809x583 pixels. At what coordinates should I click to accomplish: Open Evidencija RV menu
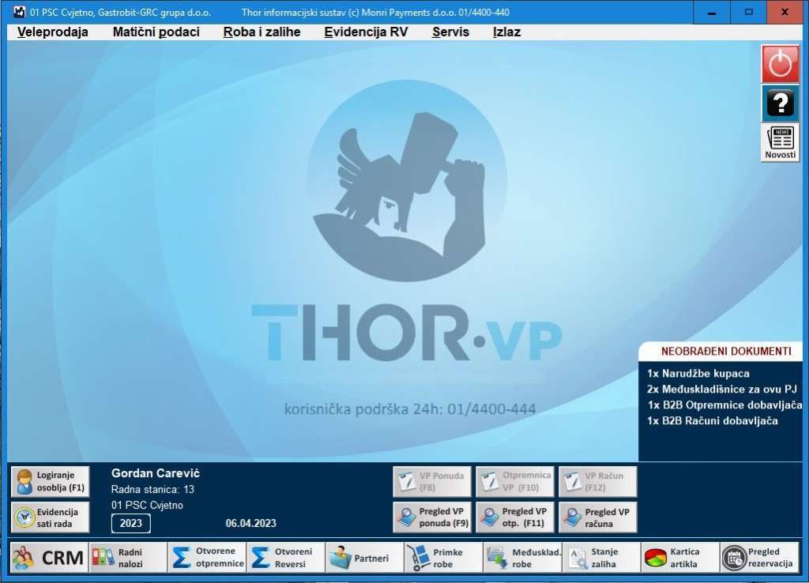(x=366, y=32)
